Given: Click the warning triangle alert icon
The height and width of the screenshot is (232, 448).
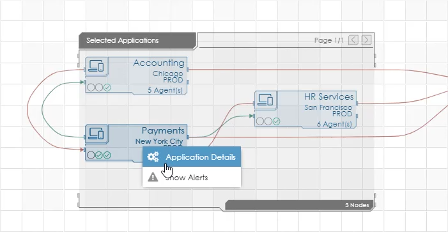Looking at the screenshot, I should click(153, 177).
